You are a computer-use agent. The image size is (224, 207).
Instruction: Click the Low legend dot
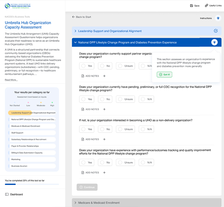click(x=28, y=102)
